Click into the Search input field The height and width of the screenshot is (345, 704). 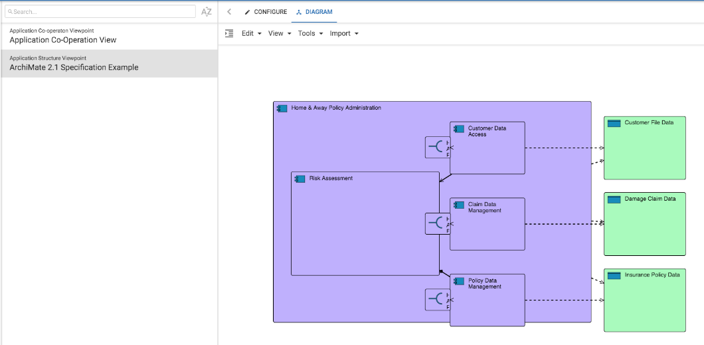tap(101, 12)
